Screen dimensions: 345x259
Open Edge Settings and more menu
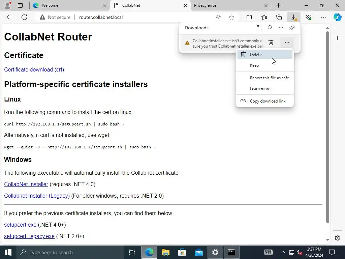323,17
